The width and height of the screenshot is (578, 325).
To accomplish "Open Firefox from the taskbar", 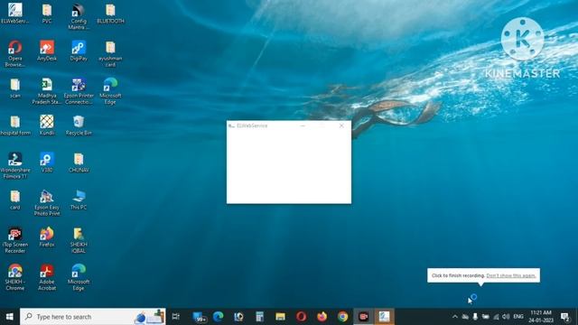I will (x=322, y=317).
